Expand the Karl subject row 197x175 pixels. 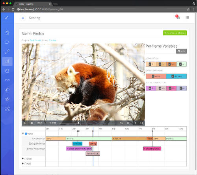(x=23, y=164)
